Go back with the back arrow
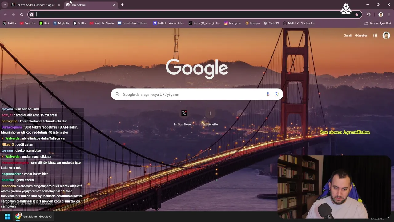Viewport: 394px width, 222px height. 5,14
